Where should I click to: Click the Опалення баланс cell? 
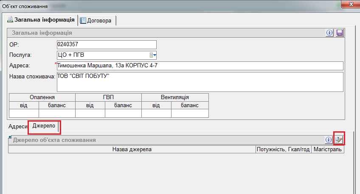[x=57, y=113]
